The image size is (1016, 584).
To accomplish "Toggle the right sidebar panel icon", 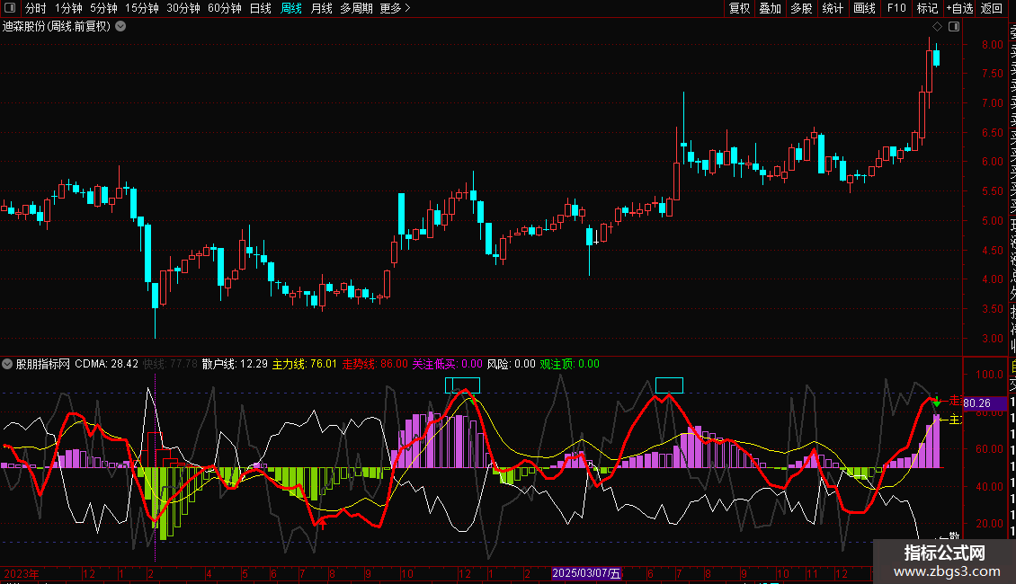I will (x=954, y=27).
